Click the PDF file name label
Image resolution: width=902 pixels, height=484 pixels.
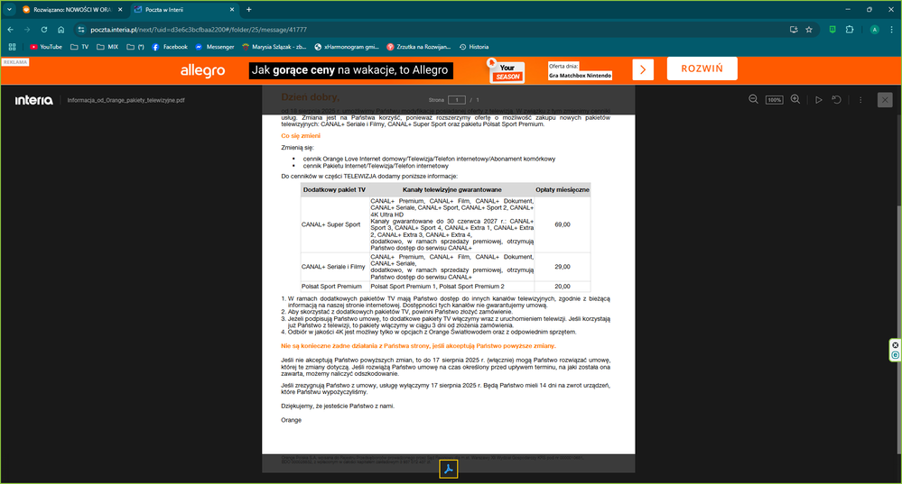[x=126, y=100]
